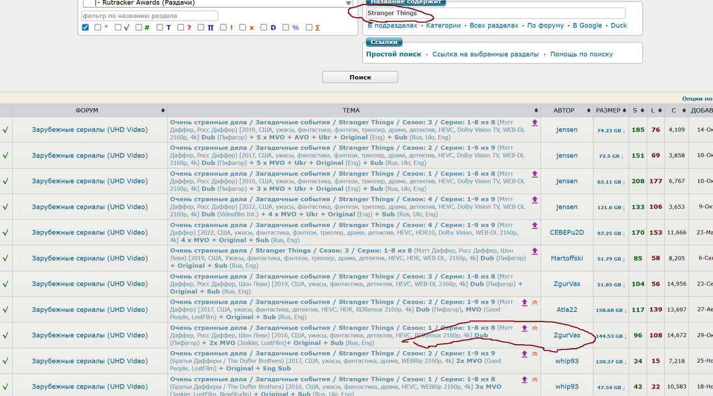
Task: Click green check status icon in 130.37 GB row
Action: click(6, 361)
